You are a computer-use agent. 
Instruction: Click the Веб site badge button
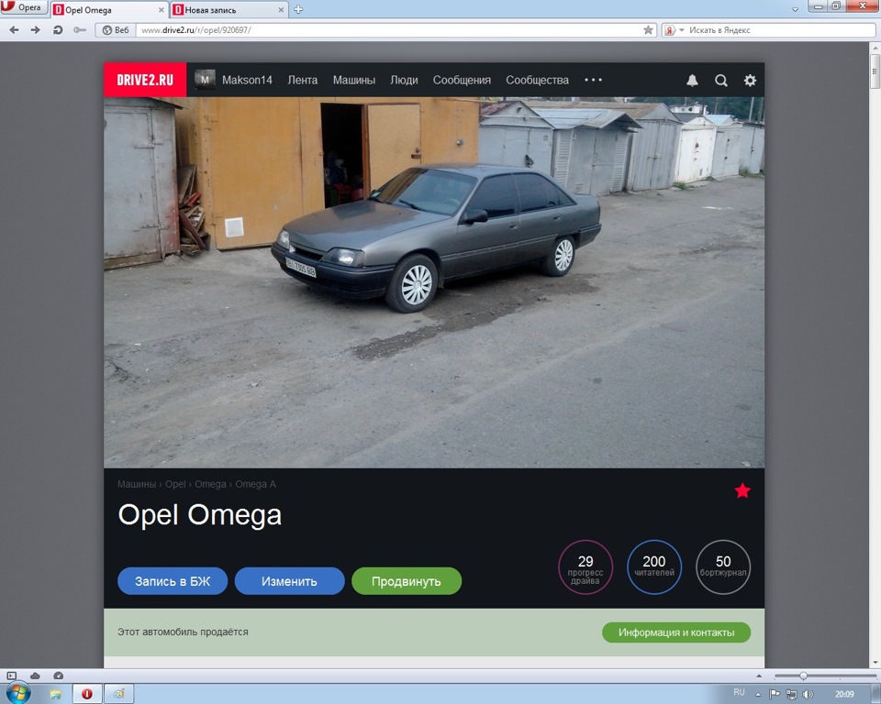116,30
